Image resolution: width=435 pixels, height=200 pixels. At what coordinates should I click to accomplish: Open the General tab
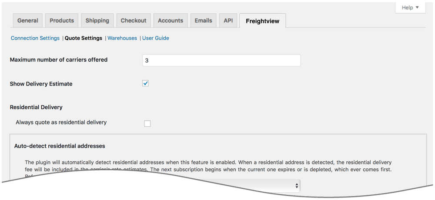pos(28,20)
